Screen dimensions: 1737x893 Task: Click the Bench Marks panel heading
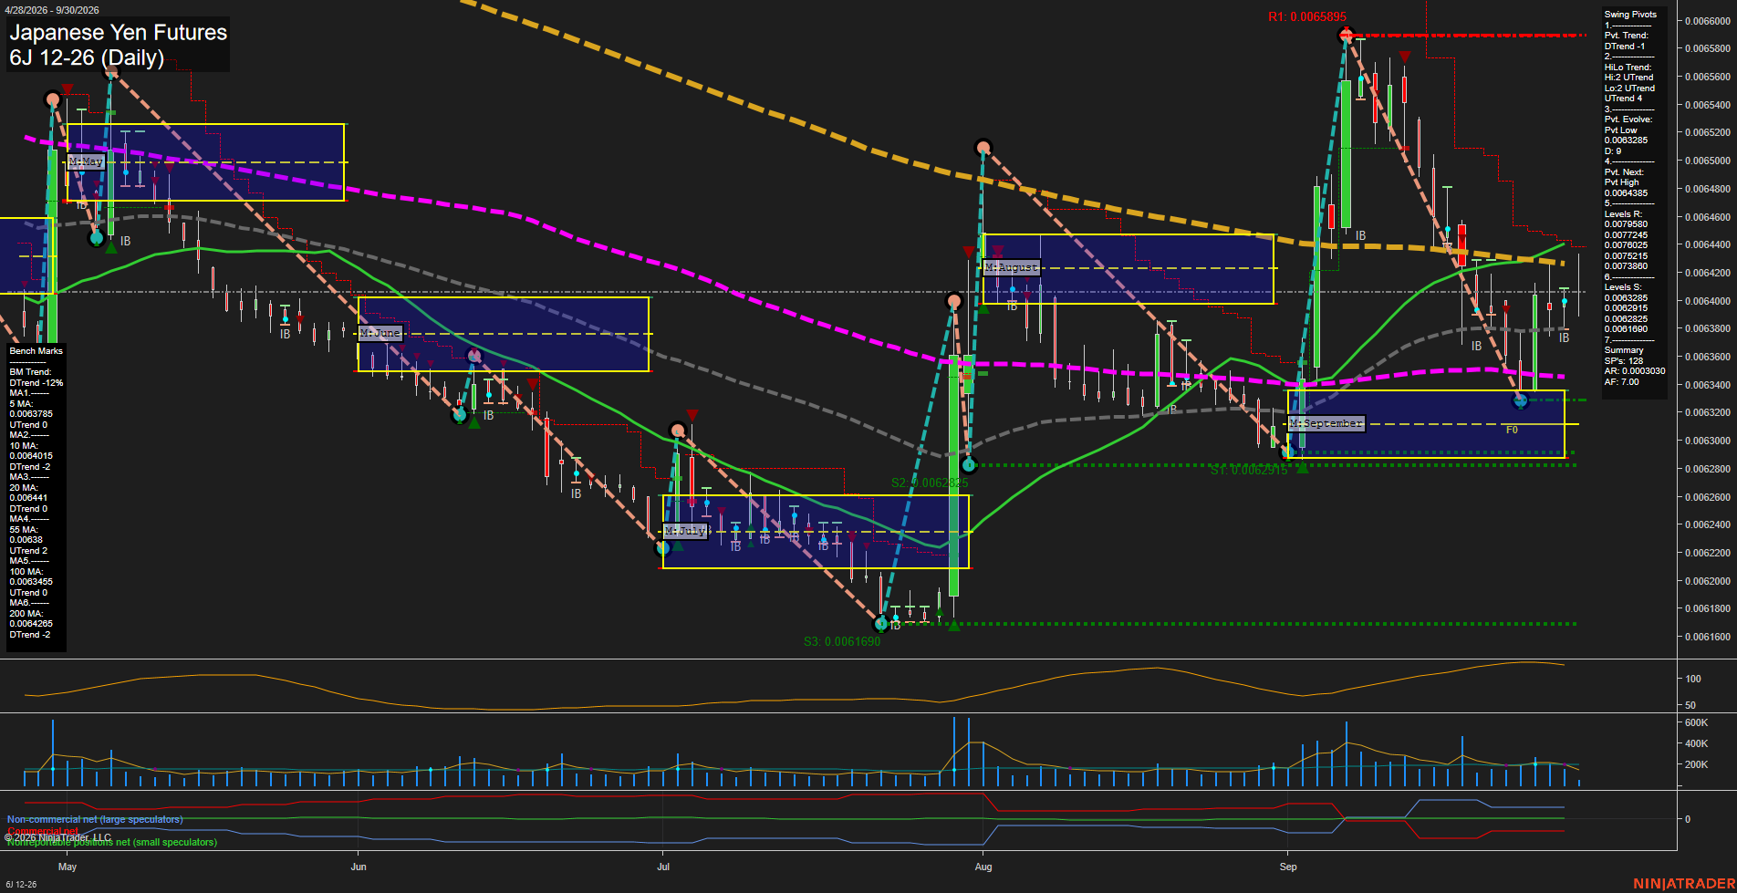[x=36, y=351]
